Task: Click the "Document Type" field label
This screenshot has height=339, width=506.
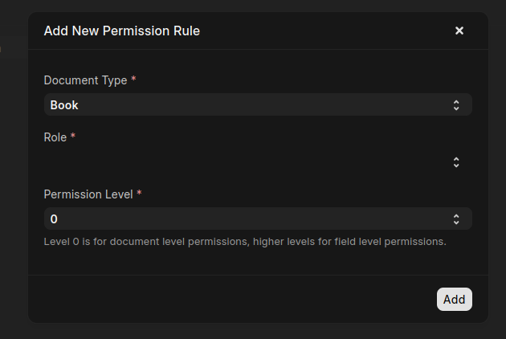Action: tap(85, 80)
